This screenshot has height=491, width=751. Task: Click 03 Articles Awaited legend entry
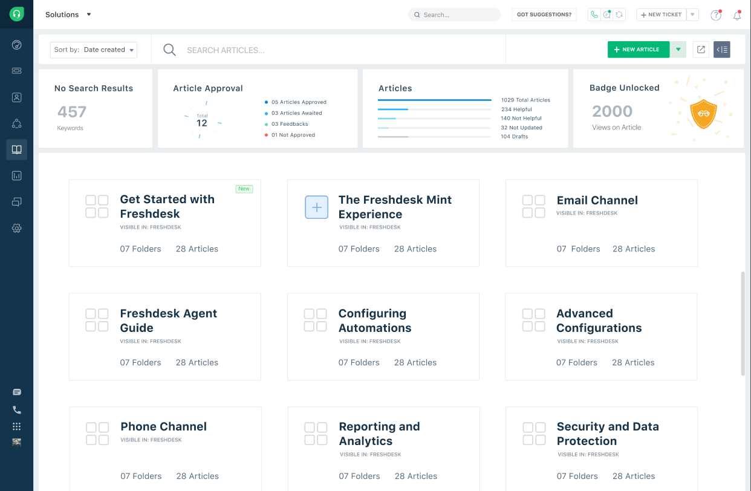click(x=293, y=113)
